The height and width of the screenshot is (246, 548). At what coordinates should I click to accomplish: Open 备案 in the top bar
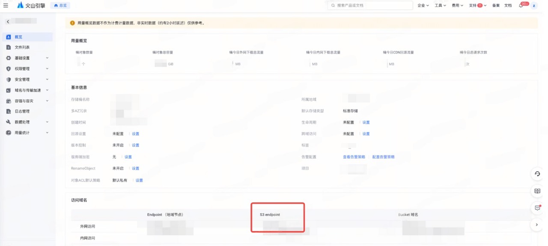point(496,6)
